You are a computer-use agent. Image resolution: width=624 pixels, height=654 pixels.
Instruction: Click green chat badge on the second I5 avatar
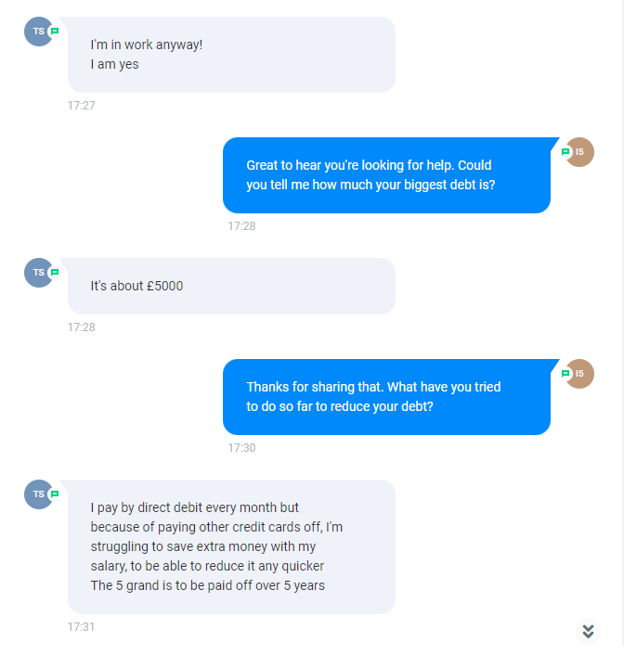(565, 374)
